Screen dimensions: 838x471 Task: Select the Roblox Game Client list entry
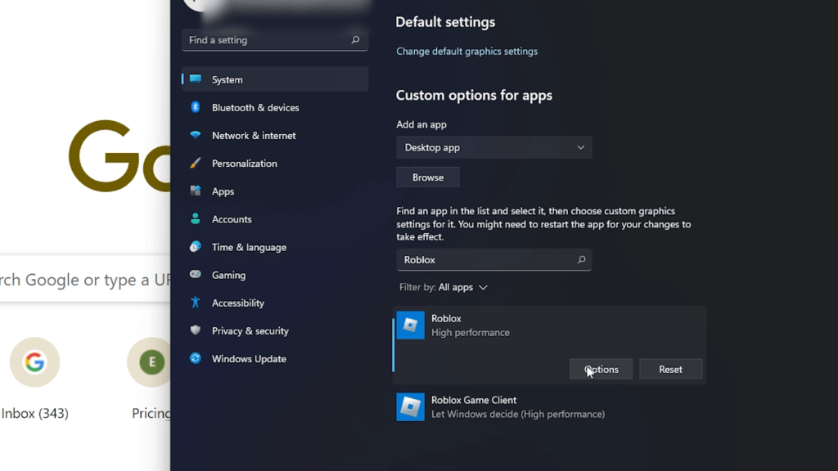549,407
